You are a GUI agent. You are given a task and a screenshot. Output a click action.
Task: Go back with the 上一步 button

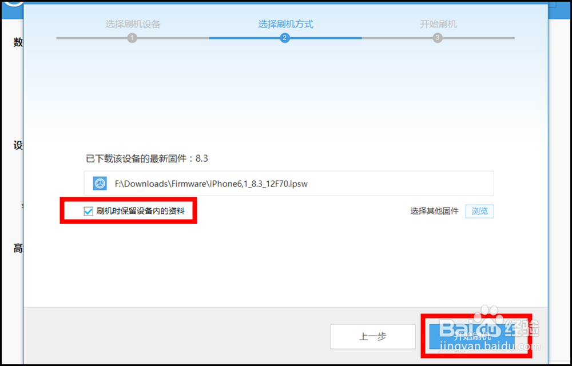373,336
